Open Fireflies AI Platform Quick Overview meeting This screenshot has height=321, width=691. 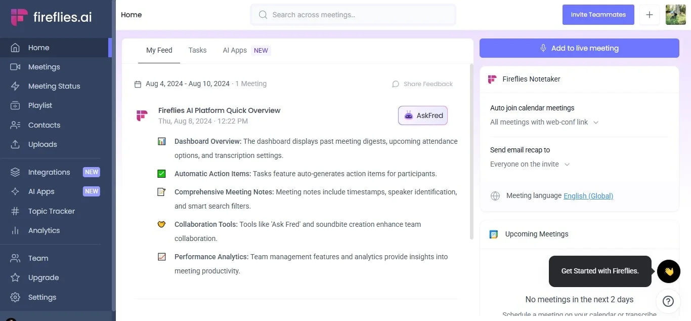tap(219, 110)
